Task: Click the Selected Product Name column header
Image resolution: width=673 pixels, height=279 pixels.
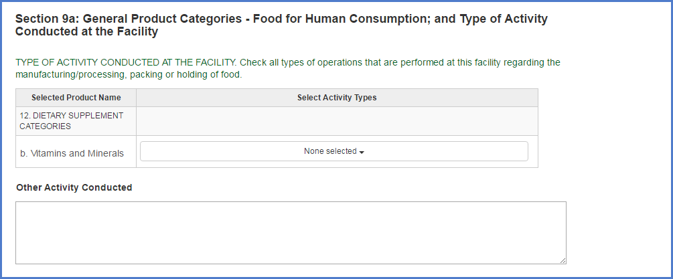Action: click(x=76, y=98)
